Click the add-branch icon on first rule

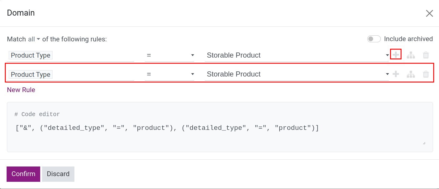point(410,55)
